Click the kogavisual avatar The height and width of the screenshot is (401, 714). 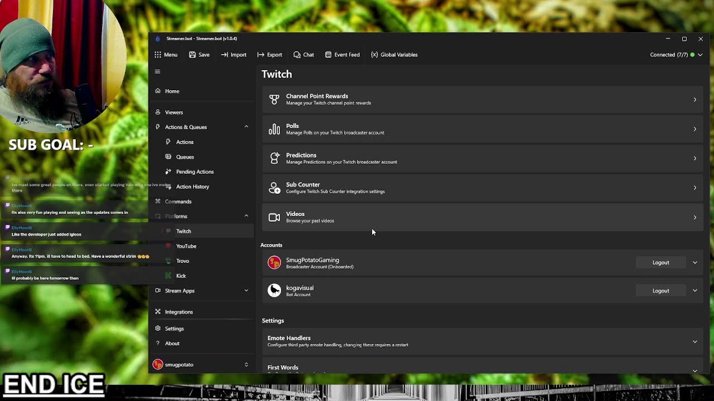[274, 290]
